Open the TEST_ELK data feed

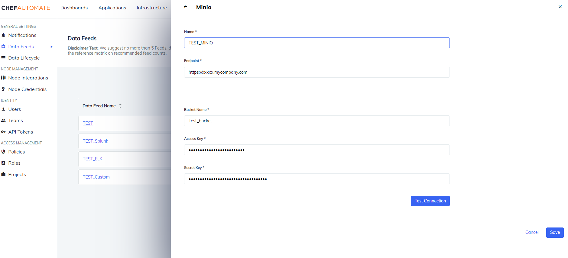(93, 159)
